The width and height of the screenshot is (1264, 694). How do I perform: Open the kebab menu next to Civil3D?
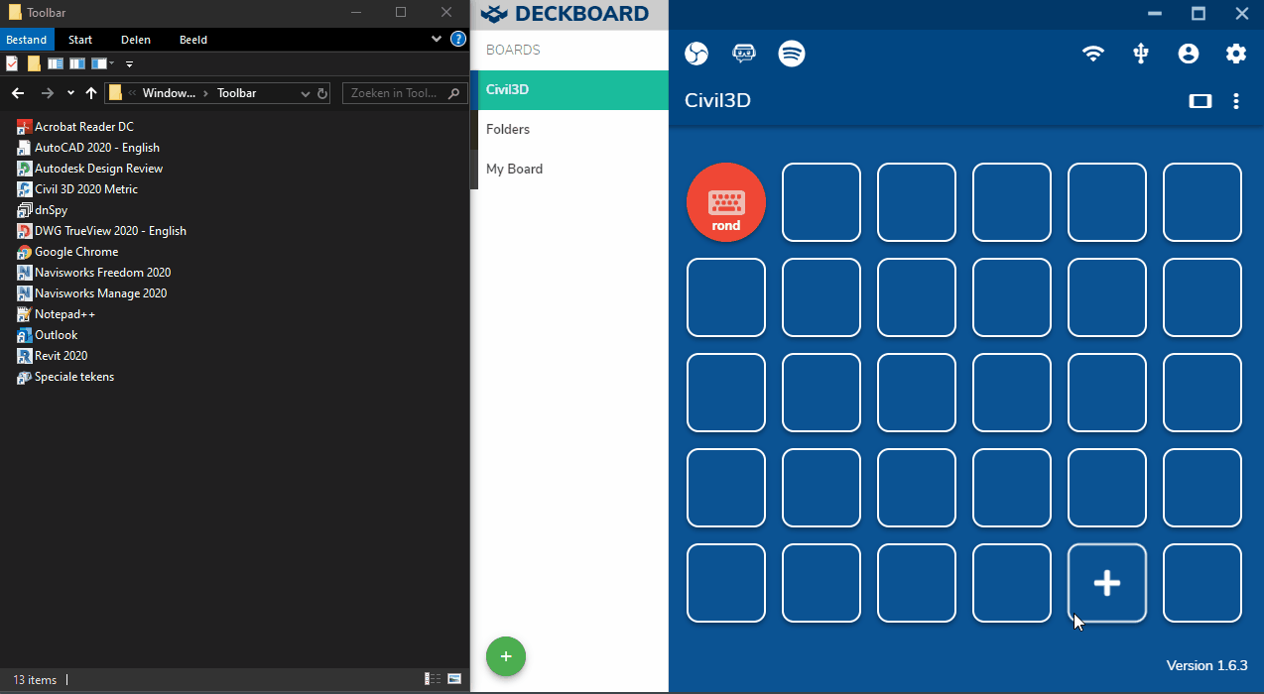click(x=1235, y=100)
